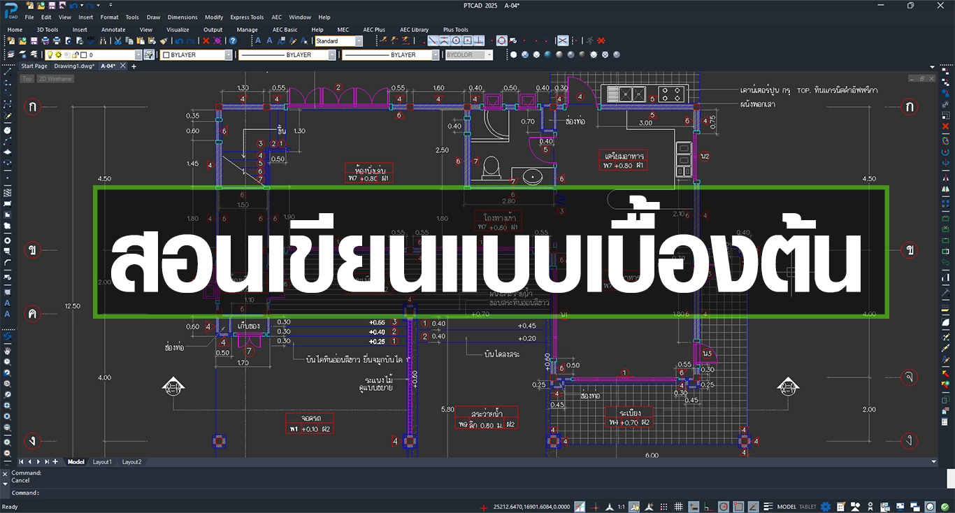The image size is (955, 513).
Task: Toggle grid display in the status bar
Action: point(678,507)
